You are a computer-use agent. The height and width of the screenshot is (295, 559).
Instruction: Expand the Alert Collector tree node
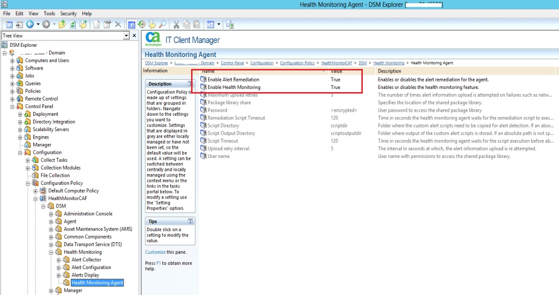click(x=59, y=260)
